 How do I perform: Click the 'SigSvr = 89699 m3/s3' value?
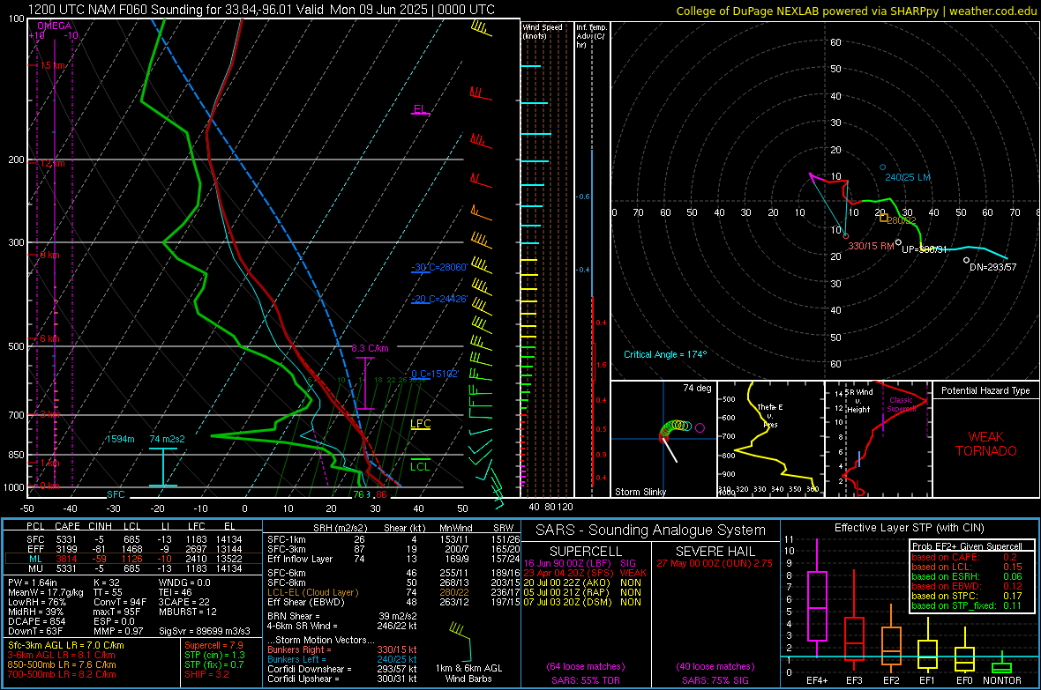205,631
